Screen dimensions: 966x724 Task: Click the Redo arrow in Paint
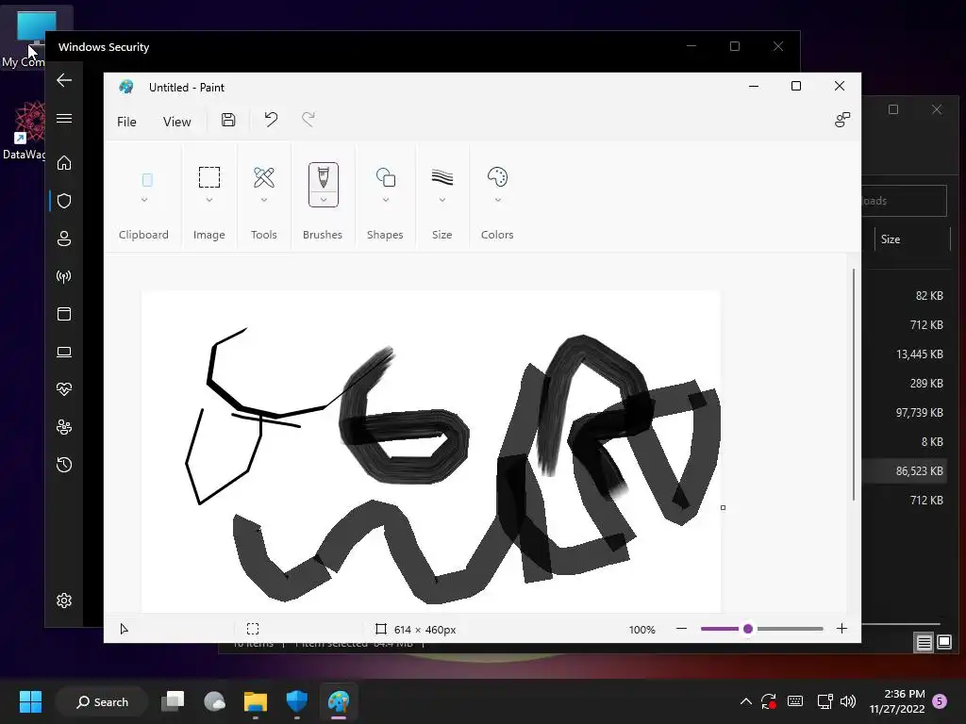[308, 120]
